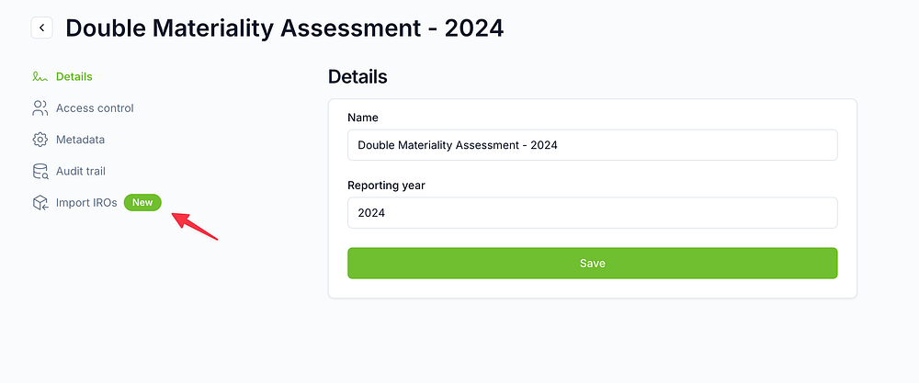Open the Audit trail page
The width and height of the screenshot is (919, 383).
[x=81, y=172]
